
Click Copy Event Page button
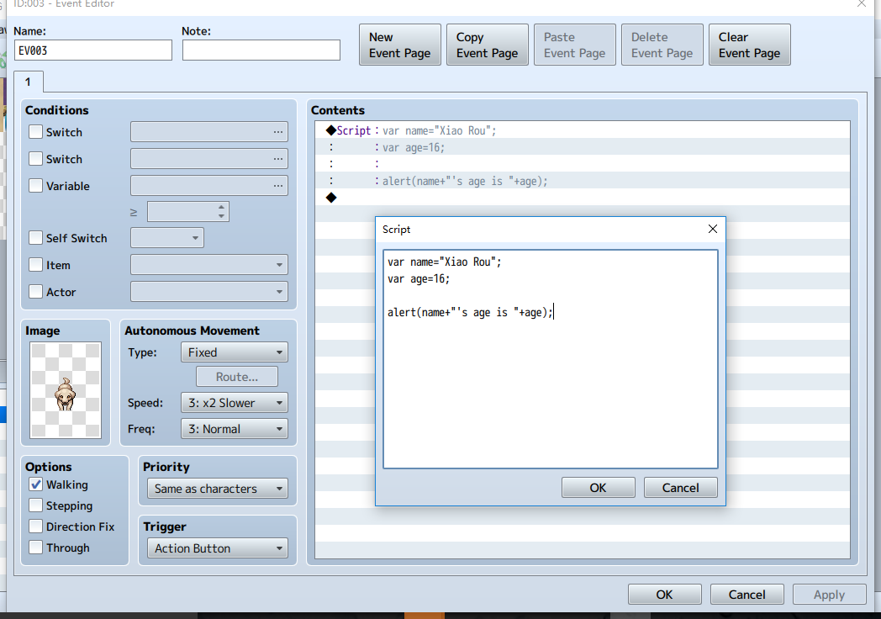pyautogui.click(x=487, y=45)
